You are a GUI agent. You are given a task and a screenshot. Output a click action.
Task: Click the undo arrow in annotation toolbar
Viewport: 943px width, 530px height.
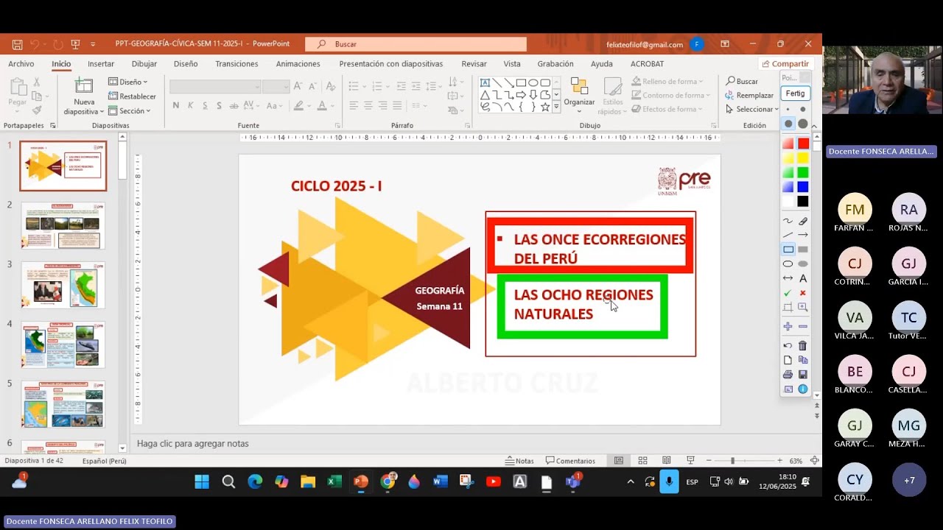[x=788, y=345]
